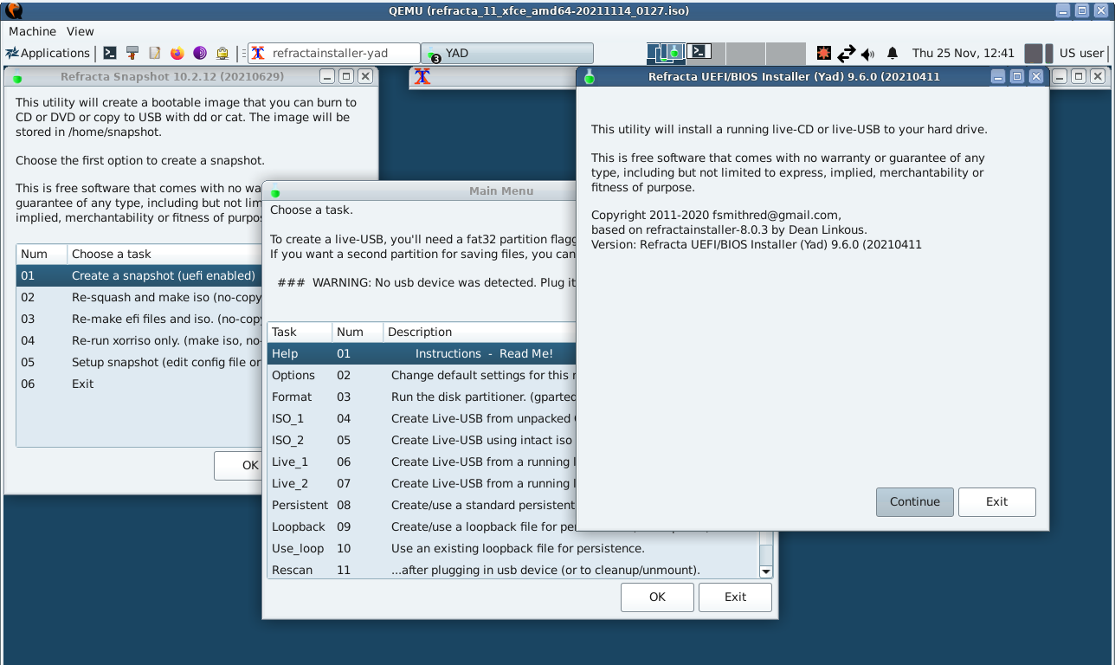Open the notifications bell icon
This screenshot has height=665, width=1115.
click(x=893, y=53)
